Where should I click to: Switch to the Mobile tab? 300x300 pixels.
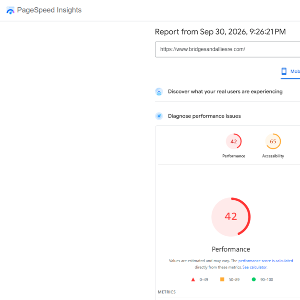coord(290,71)
